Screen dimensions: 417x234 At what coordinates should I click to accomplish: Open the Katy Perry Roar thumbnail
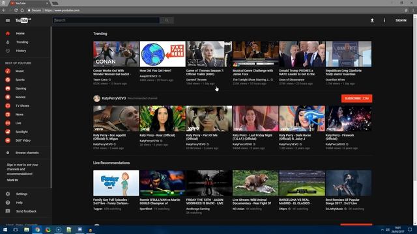162,118
